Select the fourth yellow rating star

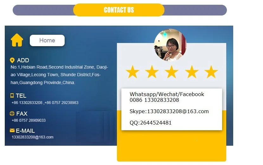click(192, 72)
